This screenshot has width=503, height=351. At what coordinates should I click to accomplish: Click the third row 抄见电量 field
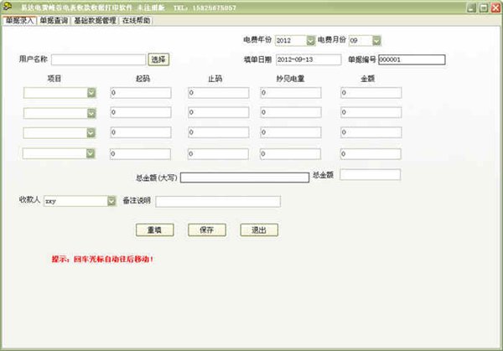click(291, 132)
